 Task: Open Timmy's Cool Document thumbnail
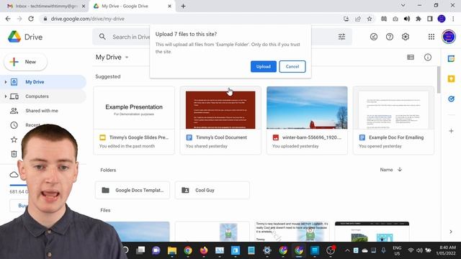click(x=220, y=108)
